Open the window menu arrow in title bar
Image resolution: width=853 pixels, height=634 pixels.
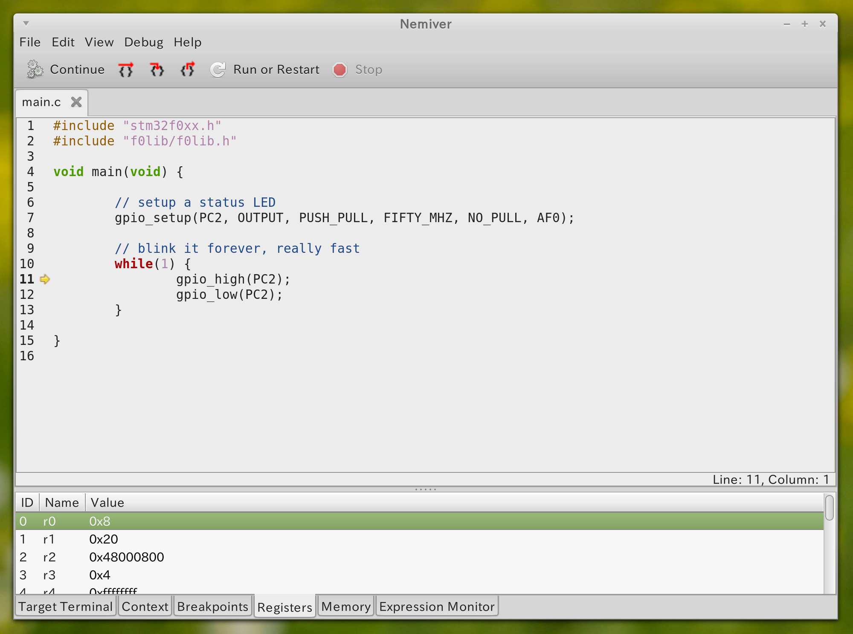point(26,23)
